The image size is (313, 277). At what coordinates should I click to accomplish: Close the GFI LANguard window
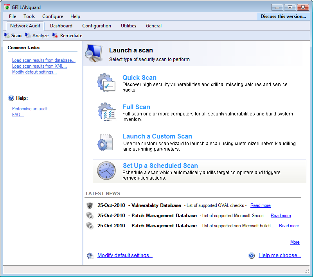tap(303, 7)
